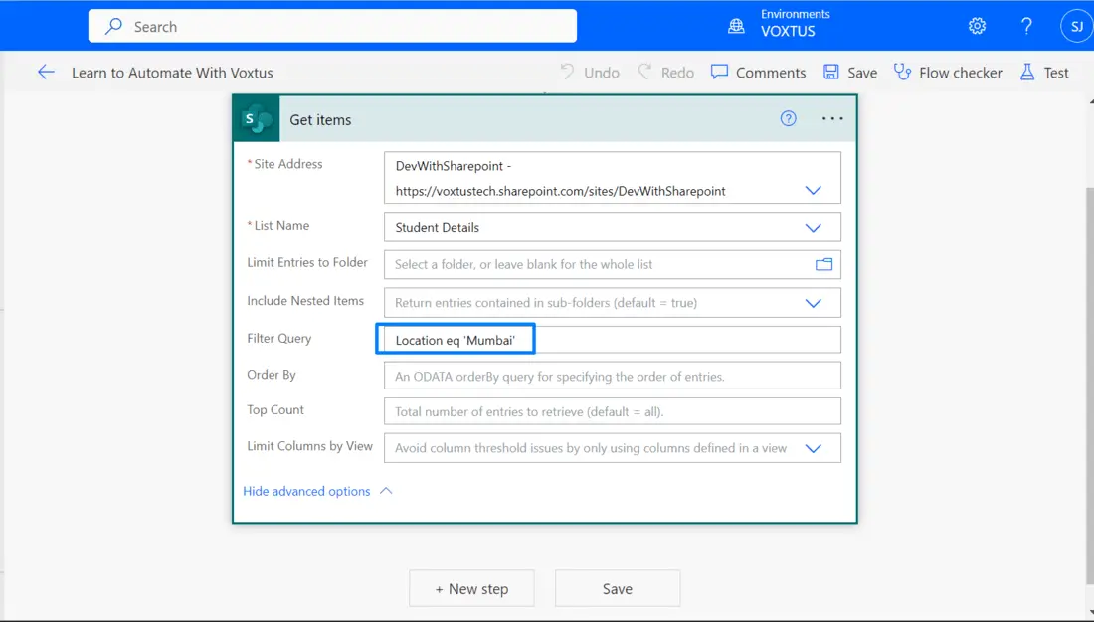Open Get items help info icon

click(788, 119)
